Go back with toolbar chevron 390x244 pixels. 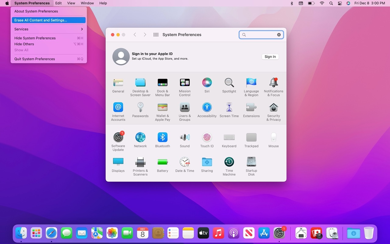point(135,35)
